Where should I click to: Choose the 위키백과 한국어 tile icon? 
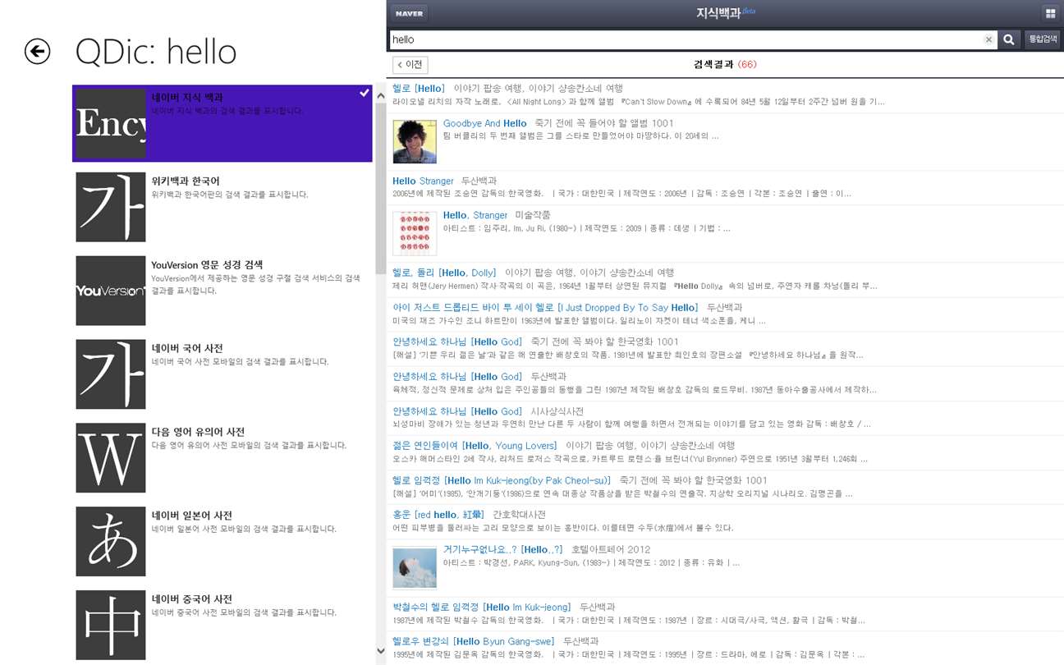point(110,207)
